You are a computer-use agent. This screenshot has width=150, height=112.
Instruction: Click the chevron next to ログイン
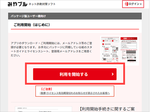(141, 4)
